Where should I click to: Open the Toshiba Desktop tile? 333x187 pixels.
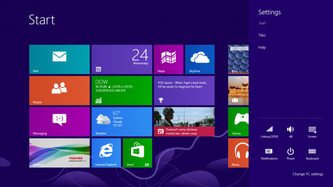pyautogui.click(x=60, y=153)
